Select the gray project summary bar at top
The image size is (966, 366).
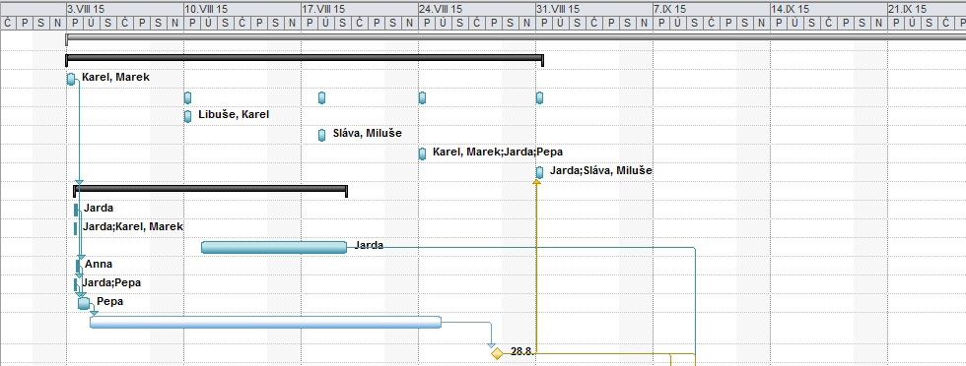pos(516,38)
